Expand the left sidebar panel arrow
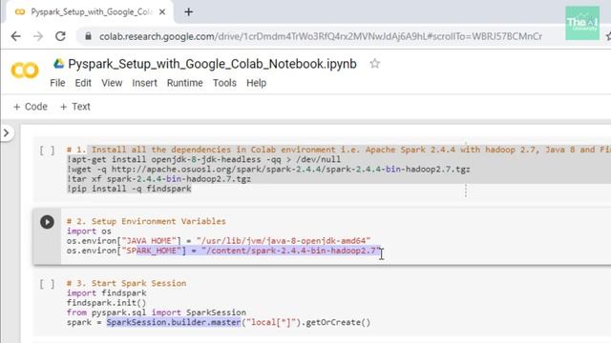The image size is (611, 343). click(7, 133)
